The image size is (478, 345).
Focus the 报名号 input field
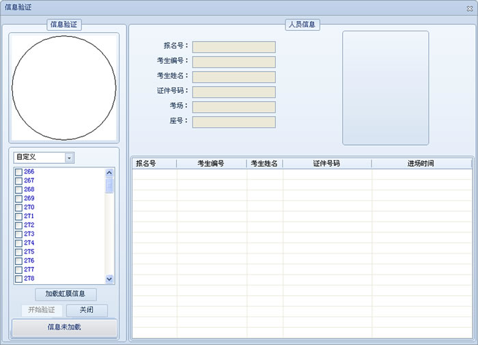(x=234, y=46)
